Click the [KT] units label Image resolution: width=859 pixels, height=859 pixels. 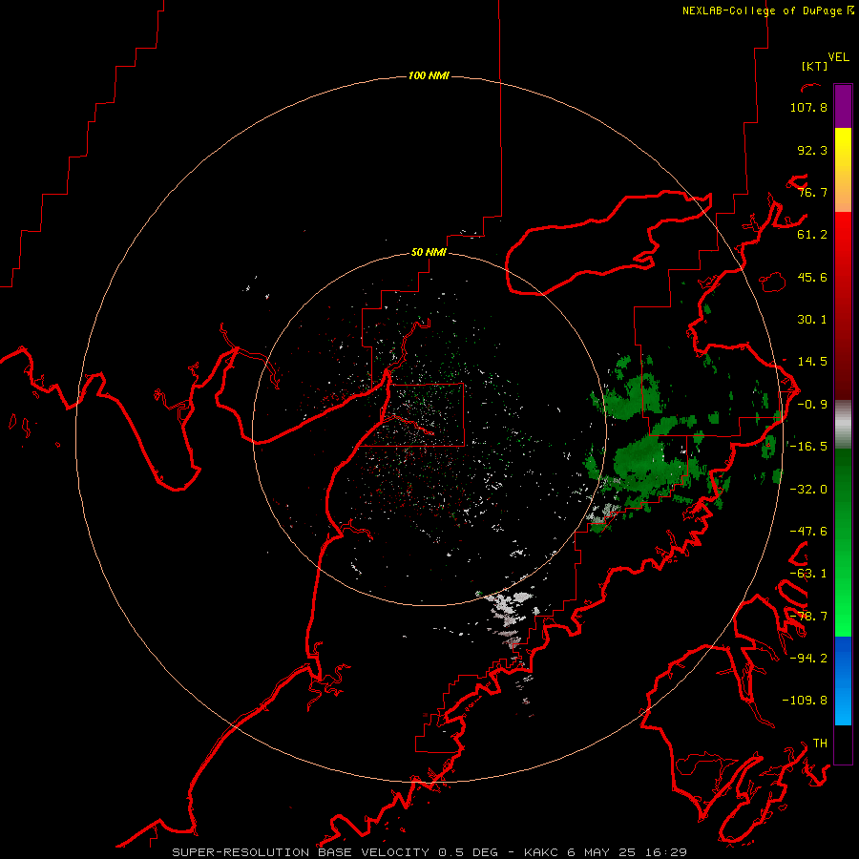coord(814,66)
